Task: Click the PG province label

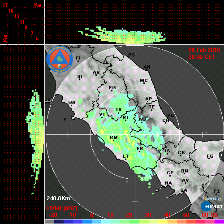Action: pos(112,87)
